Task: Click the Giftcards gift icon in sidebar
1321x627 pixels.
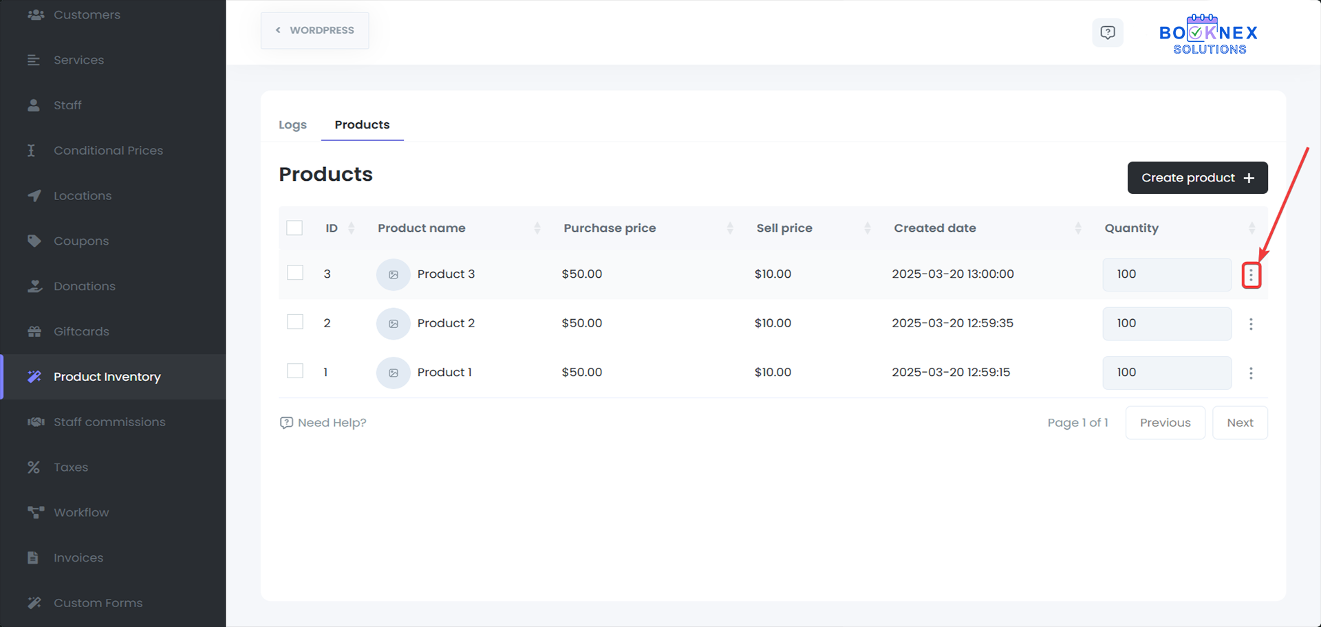Action: click(34, 331)
